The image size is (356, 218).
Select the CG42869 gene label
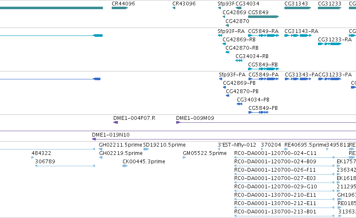click(x=234, y=12)
